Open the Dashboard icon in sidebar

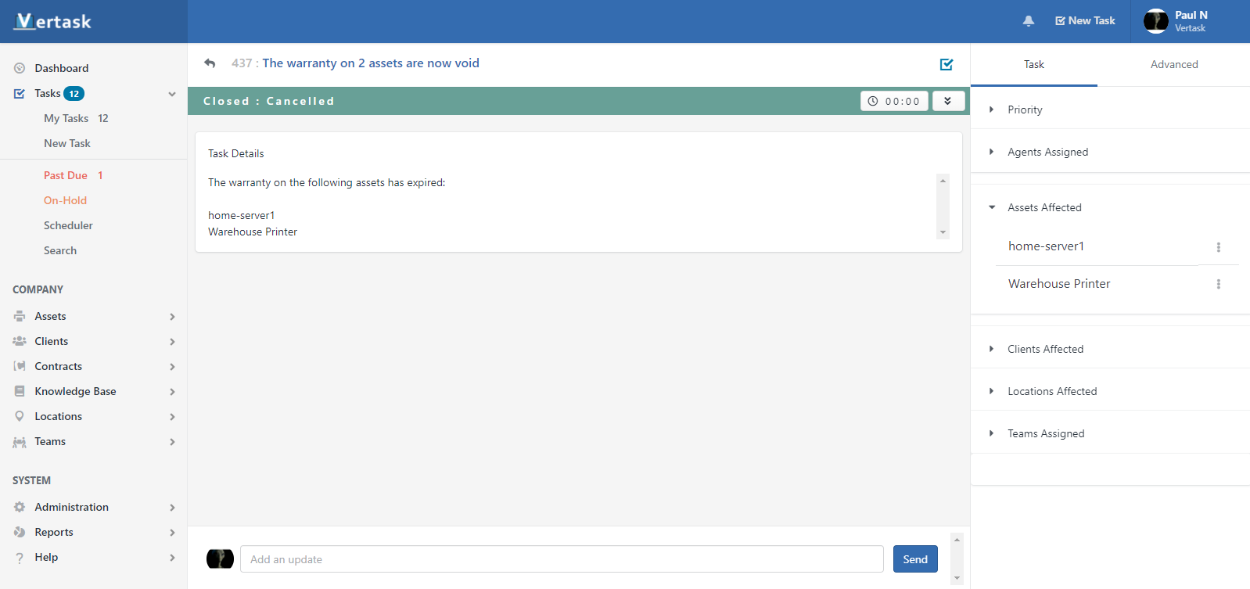click(x=20, y=68)
